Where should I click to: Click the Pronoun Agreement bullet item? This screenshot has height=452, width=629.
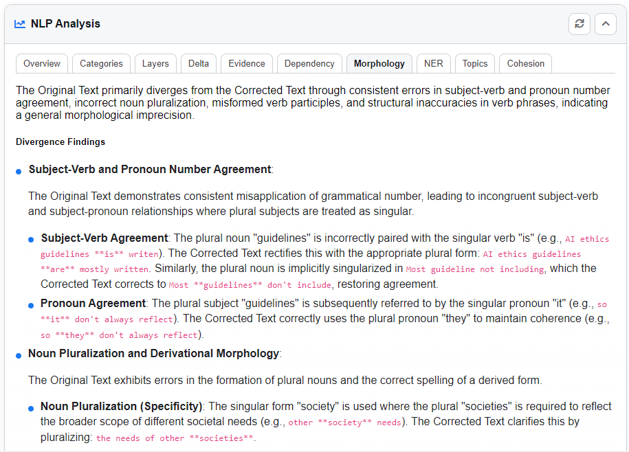point(93,303)
